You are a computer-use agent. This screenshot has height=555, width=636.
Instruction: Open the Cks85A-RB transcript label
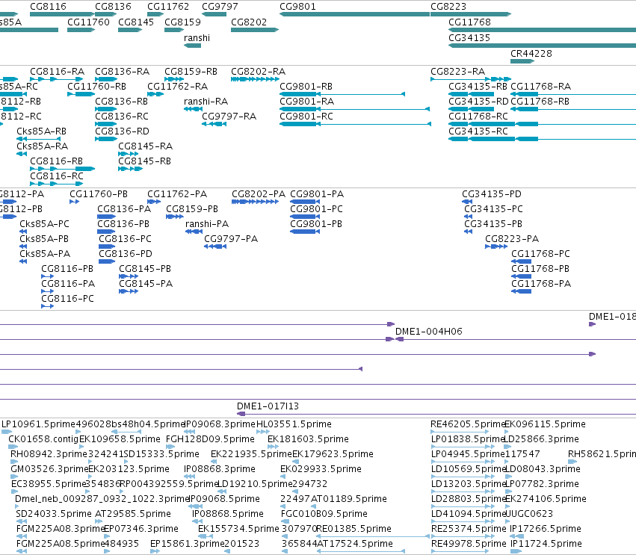tap(41, 131)
